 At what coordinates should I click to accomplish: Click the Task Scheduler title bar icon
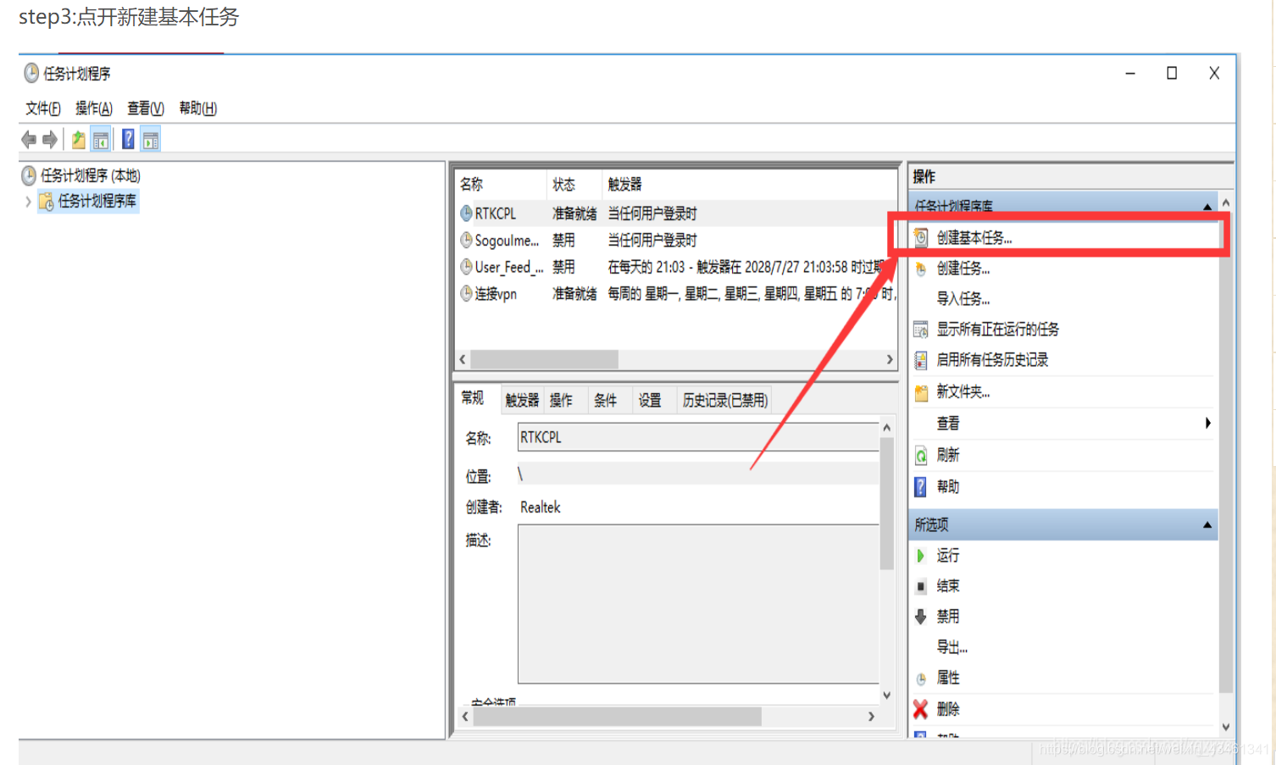coord(31,74)
